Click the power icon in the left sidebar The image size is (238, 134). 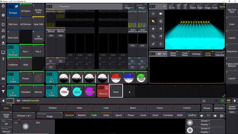[3, 6]
